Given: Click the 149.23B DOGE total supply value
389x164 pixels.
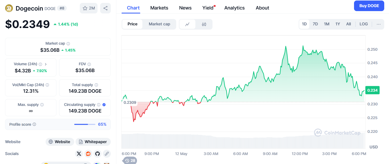Looking at the screenshot, I should (85, 91).
